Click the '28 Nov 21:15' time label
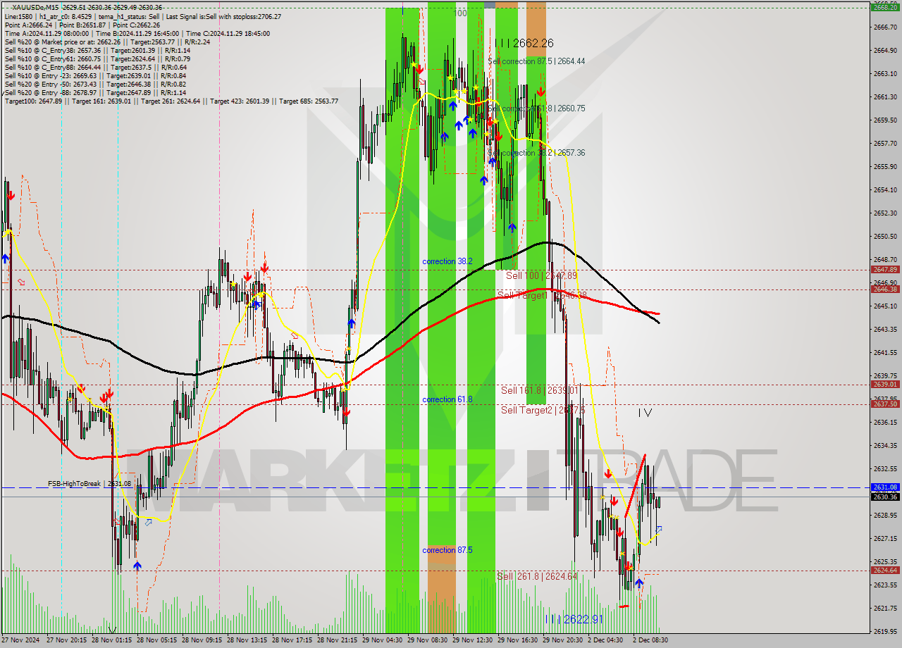 tap(338, 640)
